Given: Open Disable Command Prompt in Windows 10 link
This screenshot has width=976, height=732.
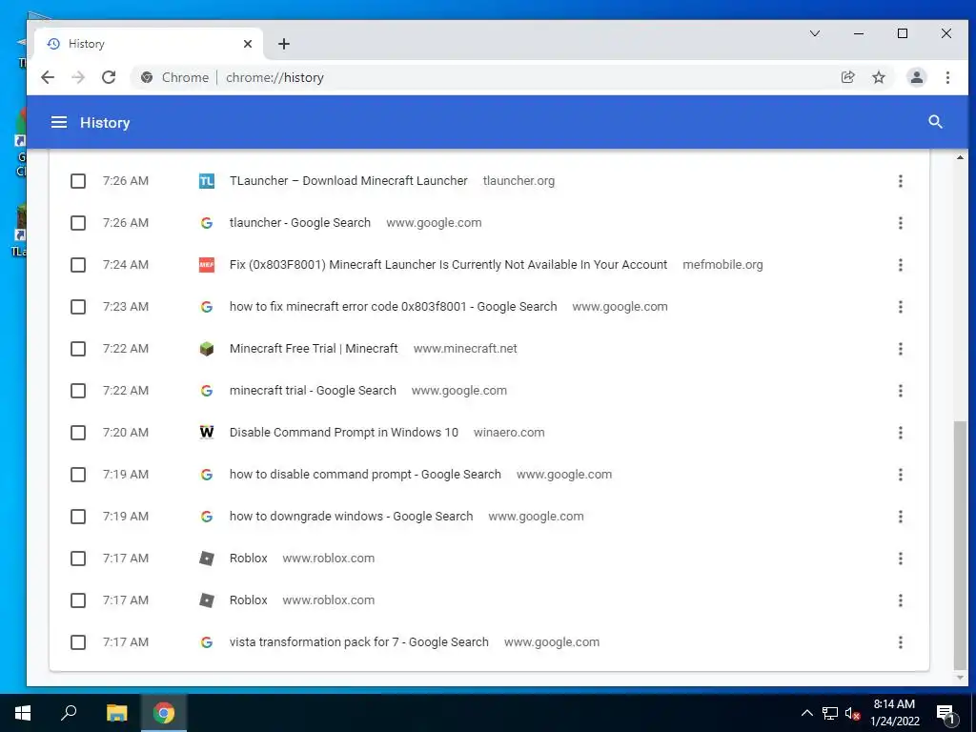Looking at the screenshot, I should (x=343, y=433).
